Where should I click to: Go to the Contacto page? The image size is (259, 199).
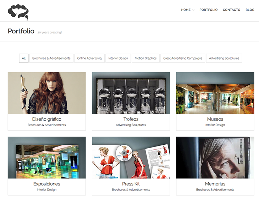231,10
